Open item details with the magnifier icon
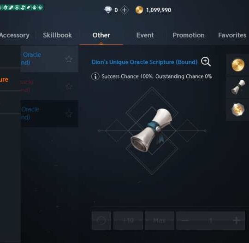Image resolution: width=249 pixels, height=243 pixels. point(206,61)
